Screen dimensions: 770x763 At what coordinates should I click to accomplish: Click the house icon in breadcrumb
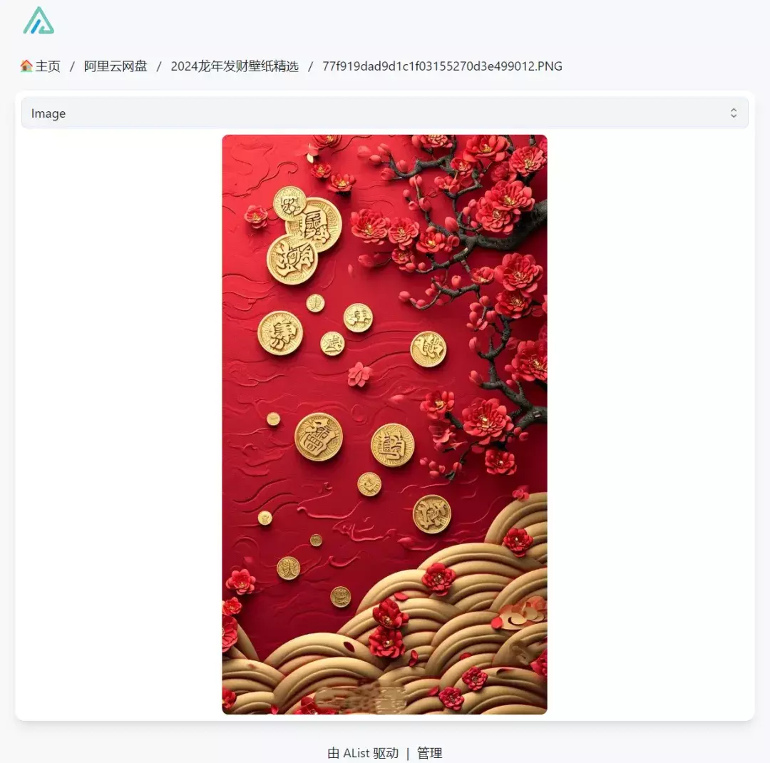(x=26, y=66)
